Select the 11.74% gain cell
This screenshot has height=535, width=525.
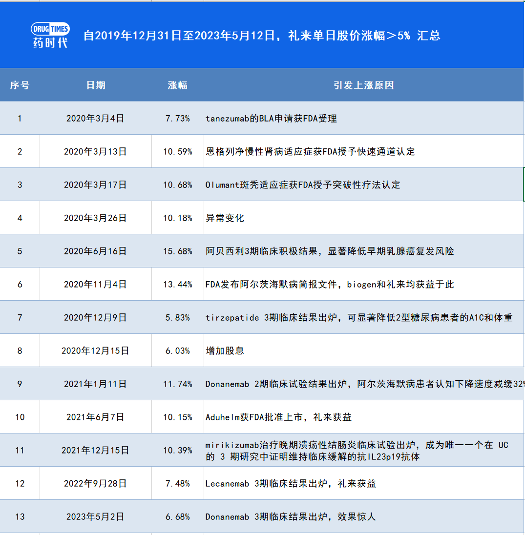[x=177, y=384]
